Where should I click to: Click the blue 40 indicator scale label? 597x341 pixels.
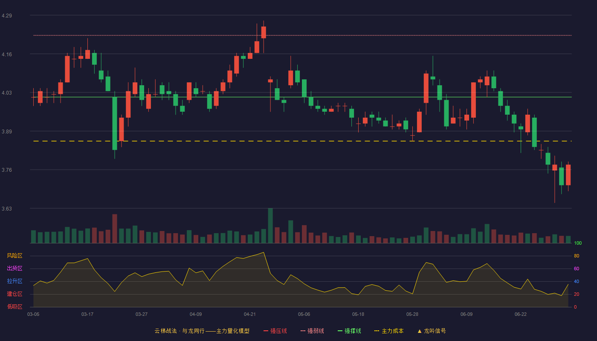point(577,281)
